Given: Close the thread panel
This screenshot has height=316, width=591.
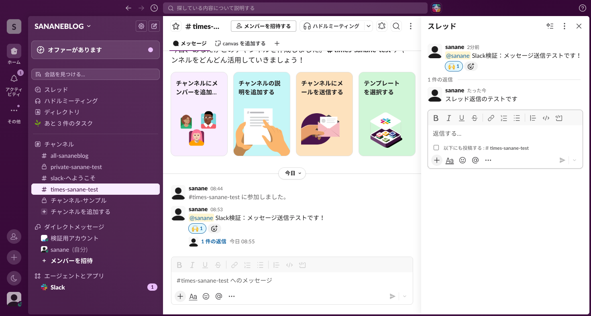Looking at the screenshot, I should 579,26.
